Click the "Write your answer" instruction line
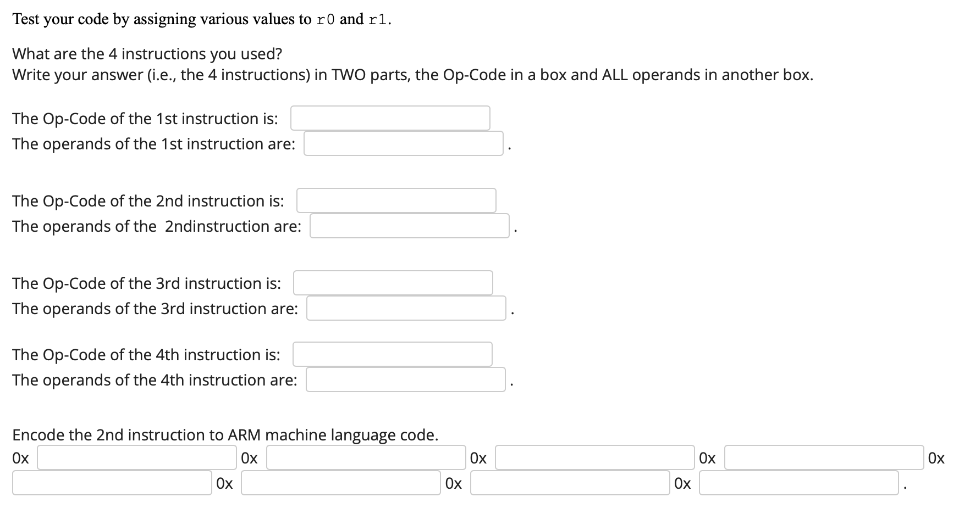 click(x=412, y=75)
